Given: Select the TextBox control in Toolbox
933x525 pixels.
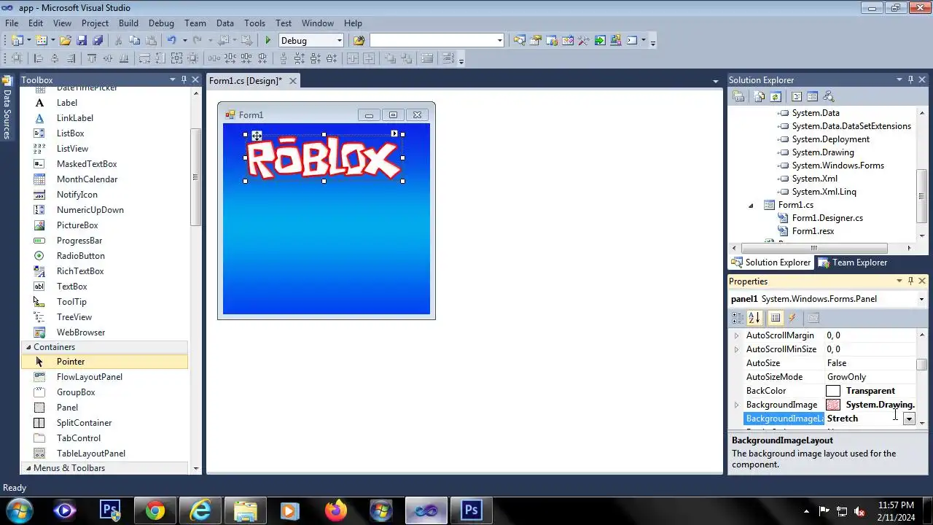Looking at the screenshot, I should coord(71,287).
